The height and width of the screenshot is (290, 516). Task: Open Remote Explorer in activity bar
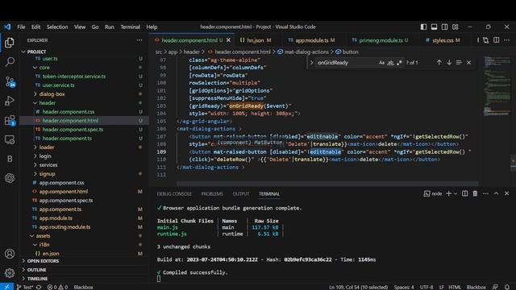tap(10, 139)
